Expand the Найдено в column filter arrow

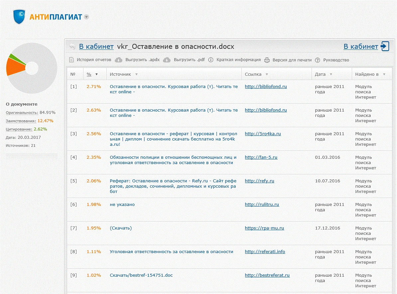pos(384,74)
